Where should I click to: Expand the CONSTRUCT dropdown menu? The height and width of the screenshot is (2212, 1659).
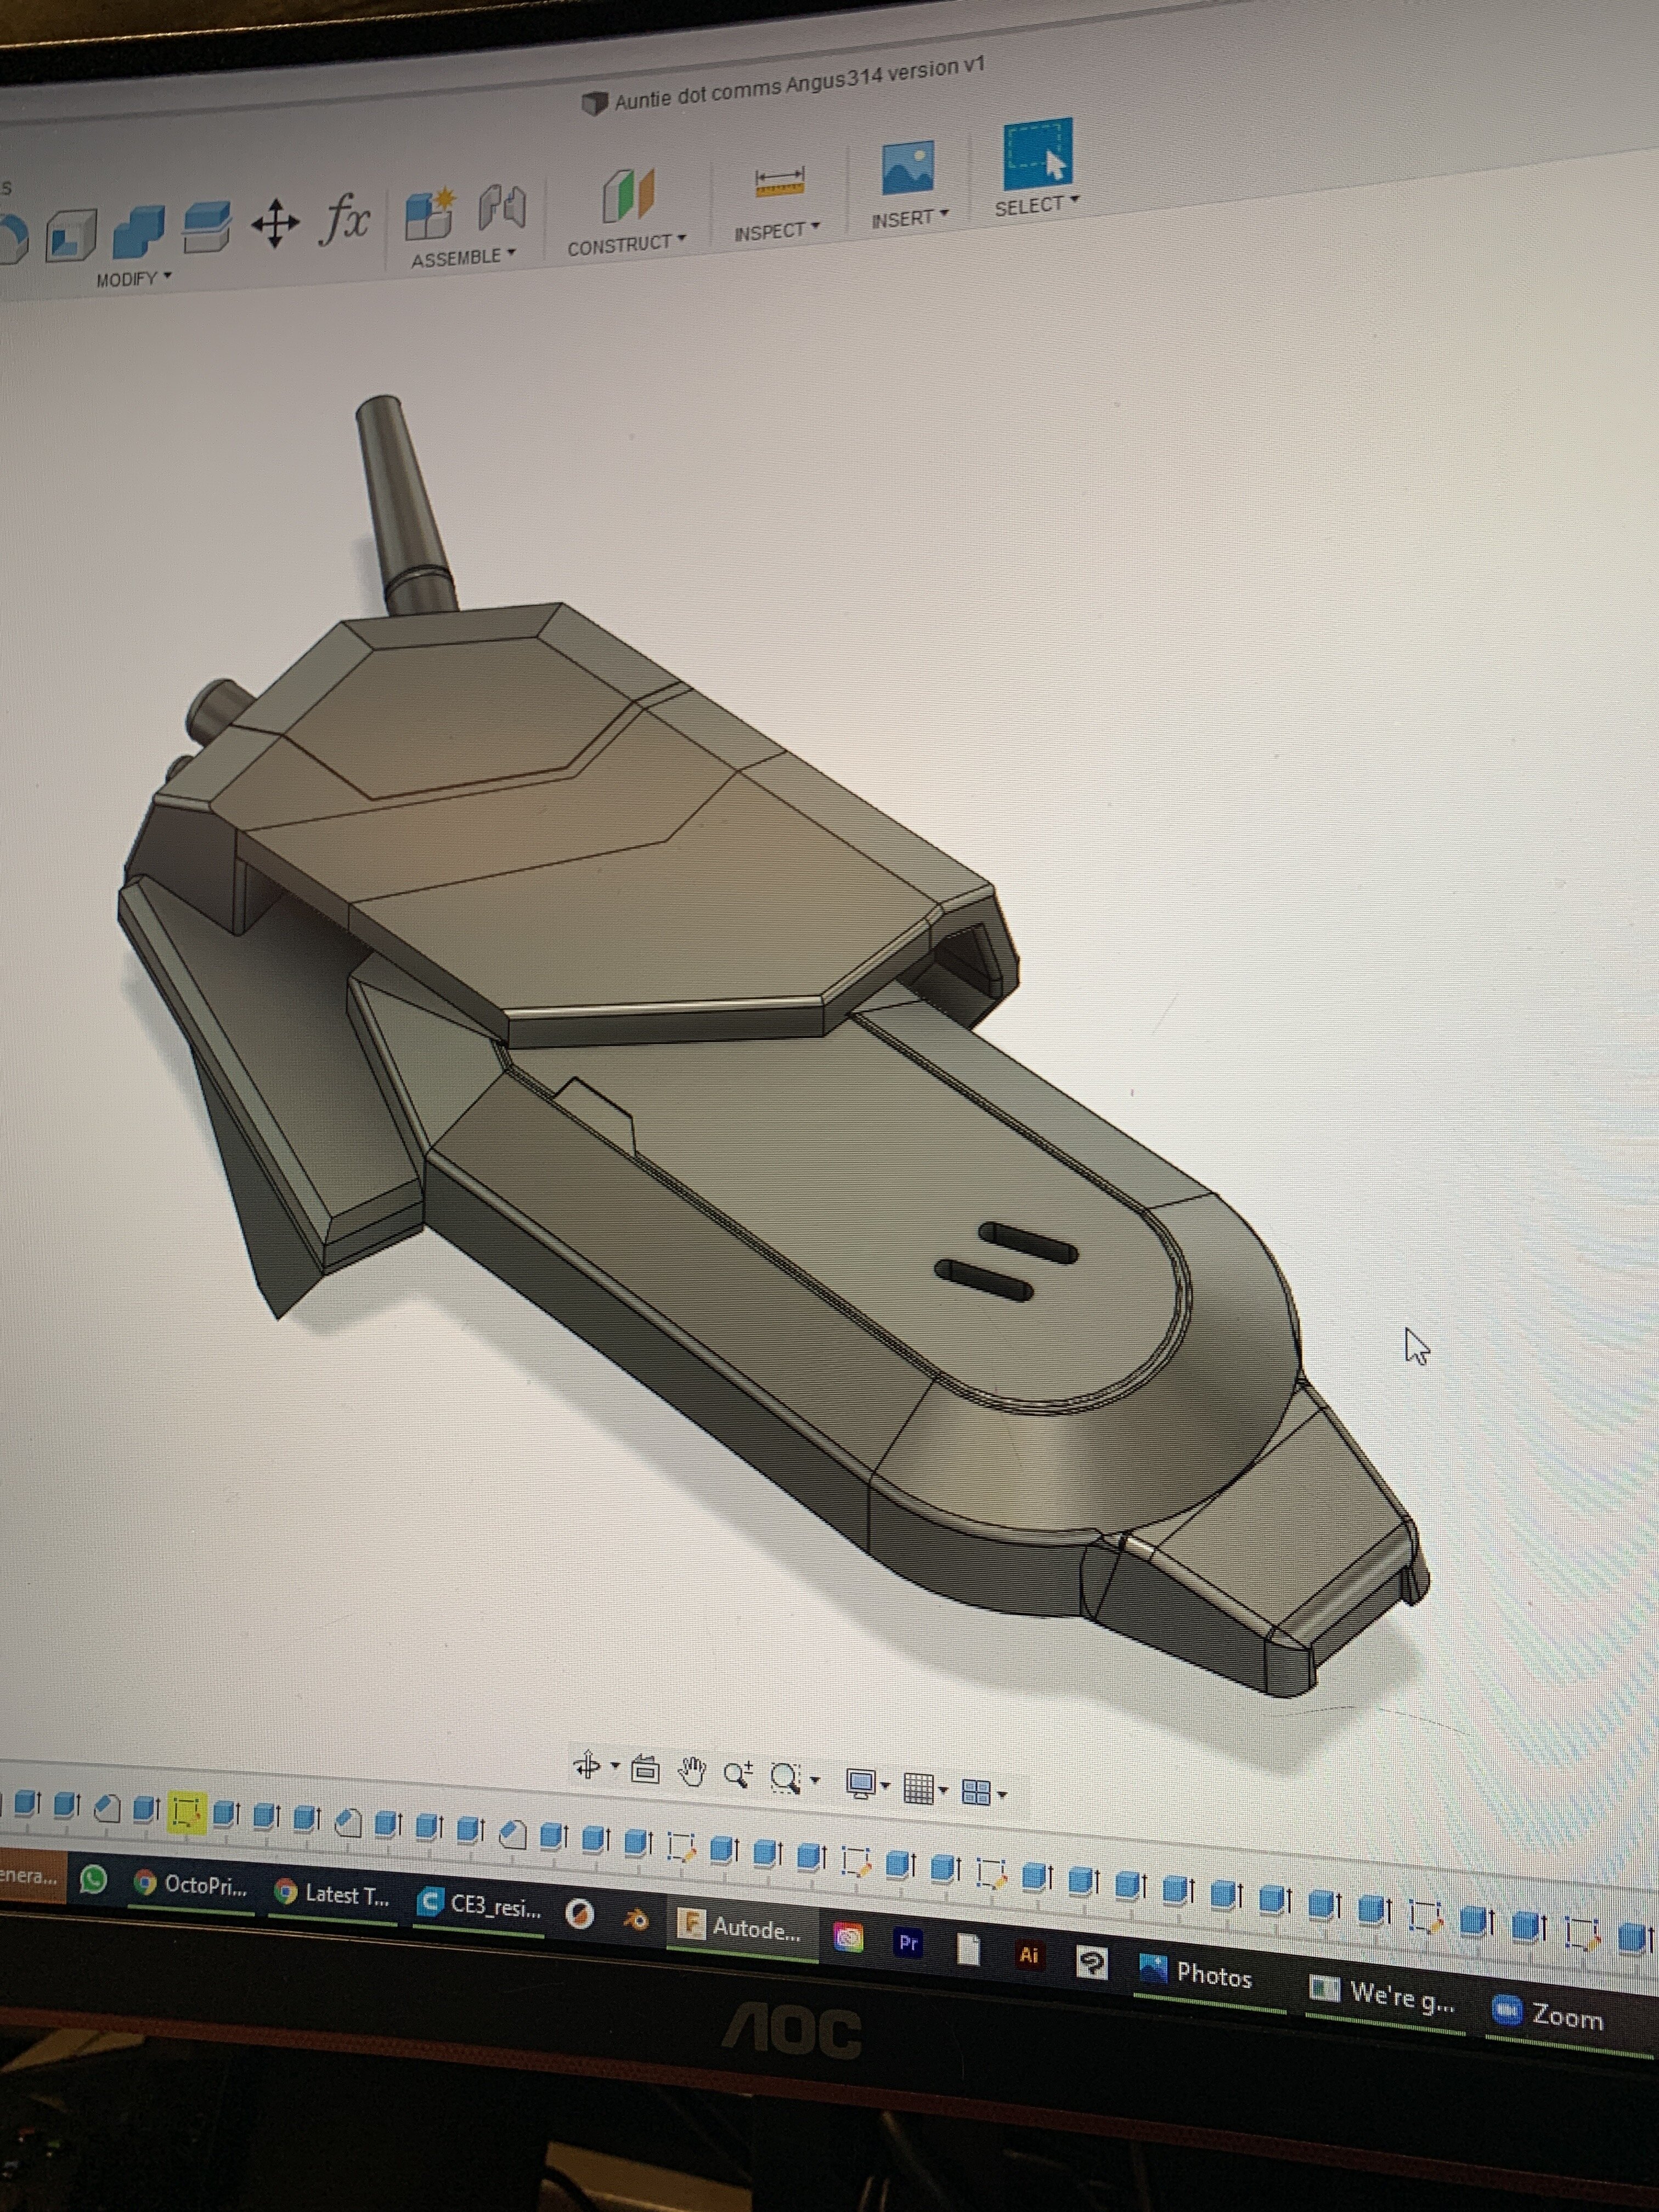(x=626, y=243)
